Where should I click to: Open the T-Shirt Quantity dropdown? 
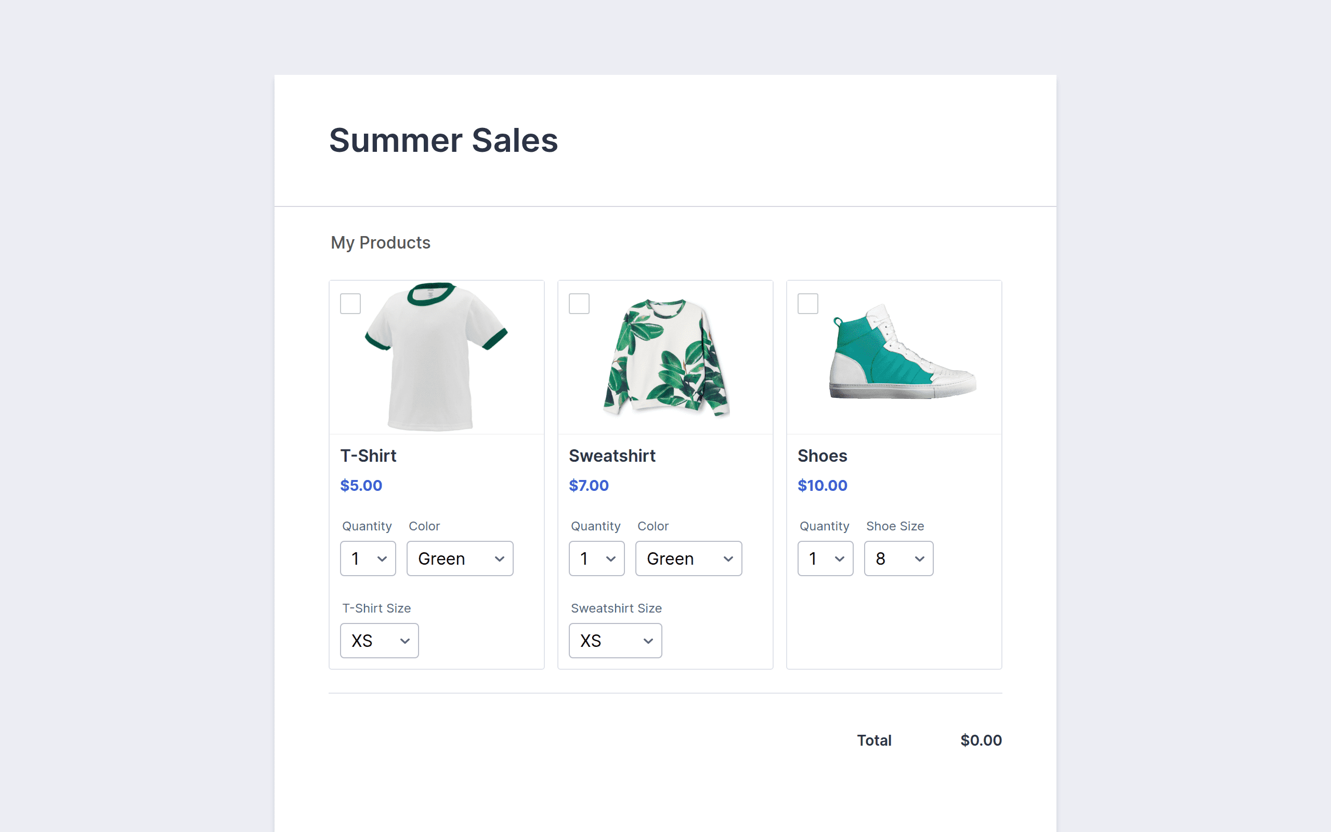coord(368,558)
